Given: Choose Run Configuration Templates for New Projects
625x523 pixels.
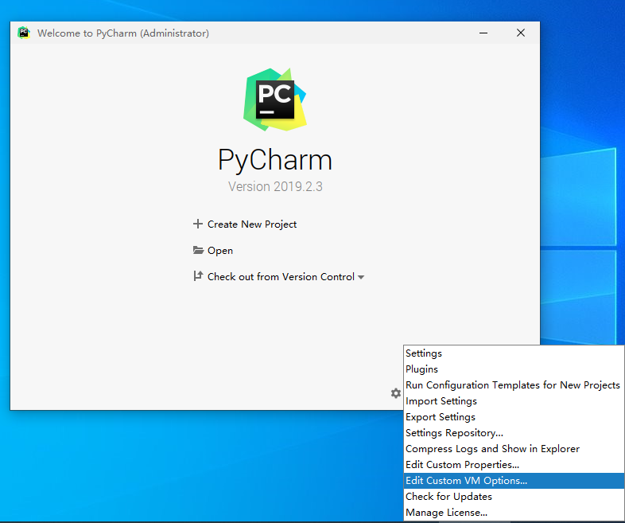Looking at the screenshot, I should [x=512, y=385].
